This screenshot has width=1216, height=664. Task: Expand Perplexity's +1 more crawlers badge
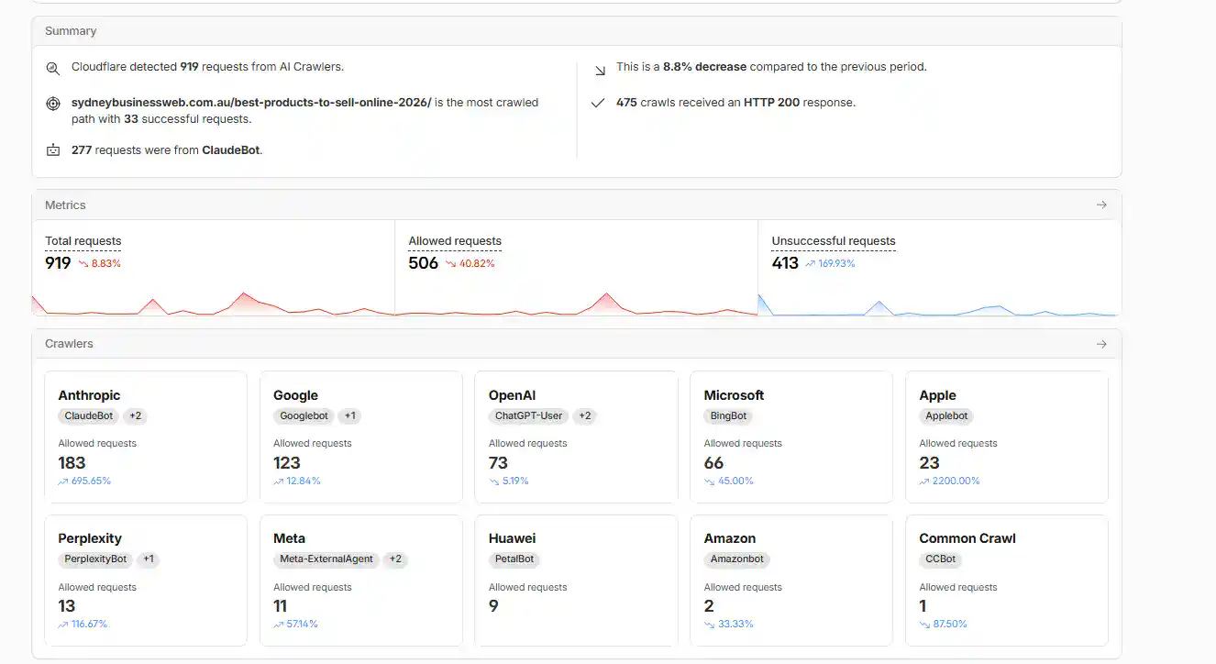pos(149,559)
